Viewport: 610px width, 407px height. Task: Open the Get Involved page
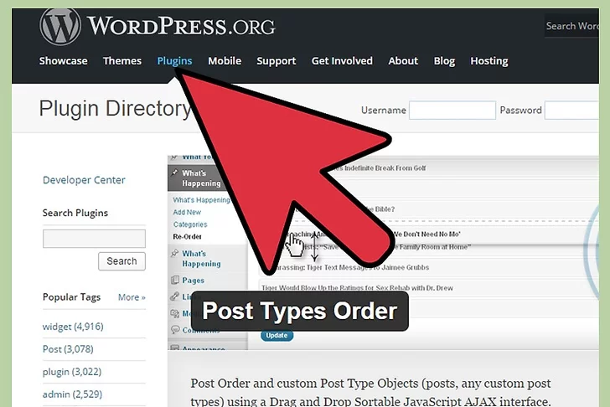tap(342, 61)
